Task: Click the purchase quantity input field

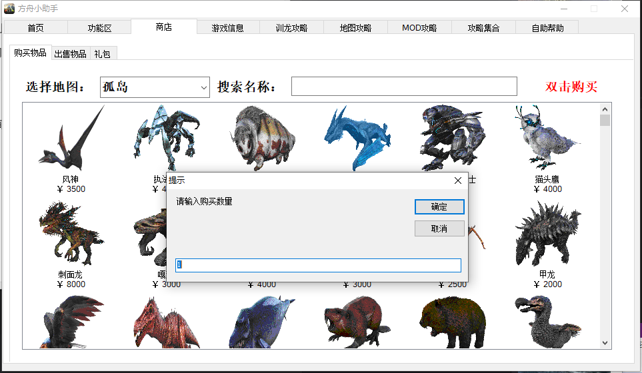Action: click(x=318, y=265)
